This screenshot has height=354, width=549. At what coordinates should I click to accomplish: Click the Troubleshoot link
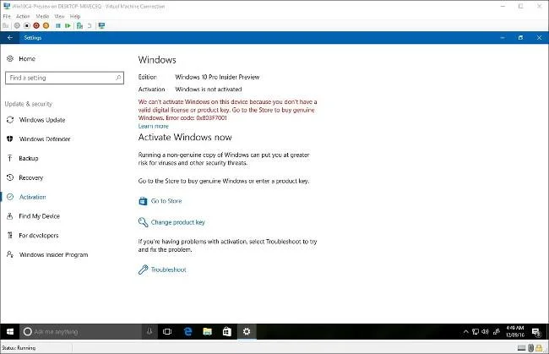tap(168, 270)
